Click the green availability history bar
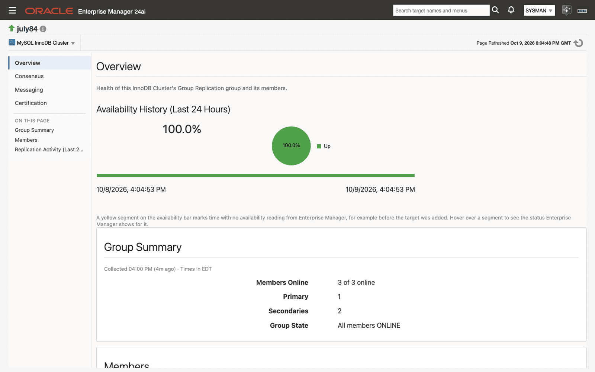595x372 pixels. 255,175
